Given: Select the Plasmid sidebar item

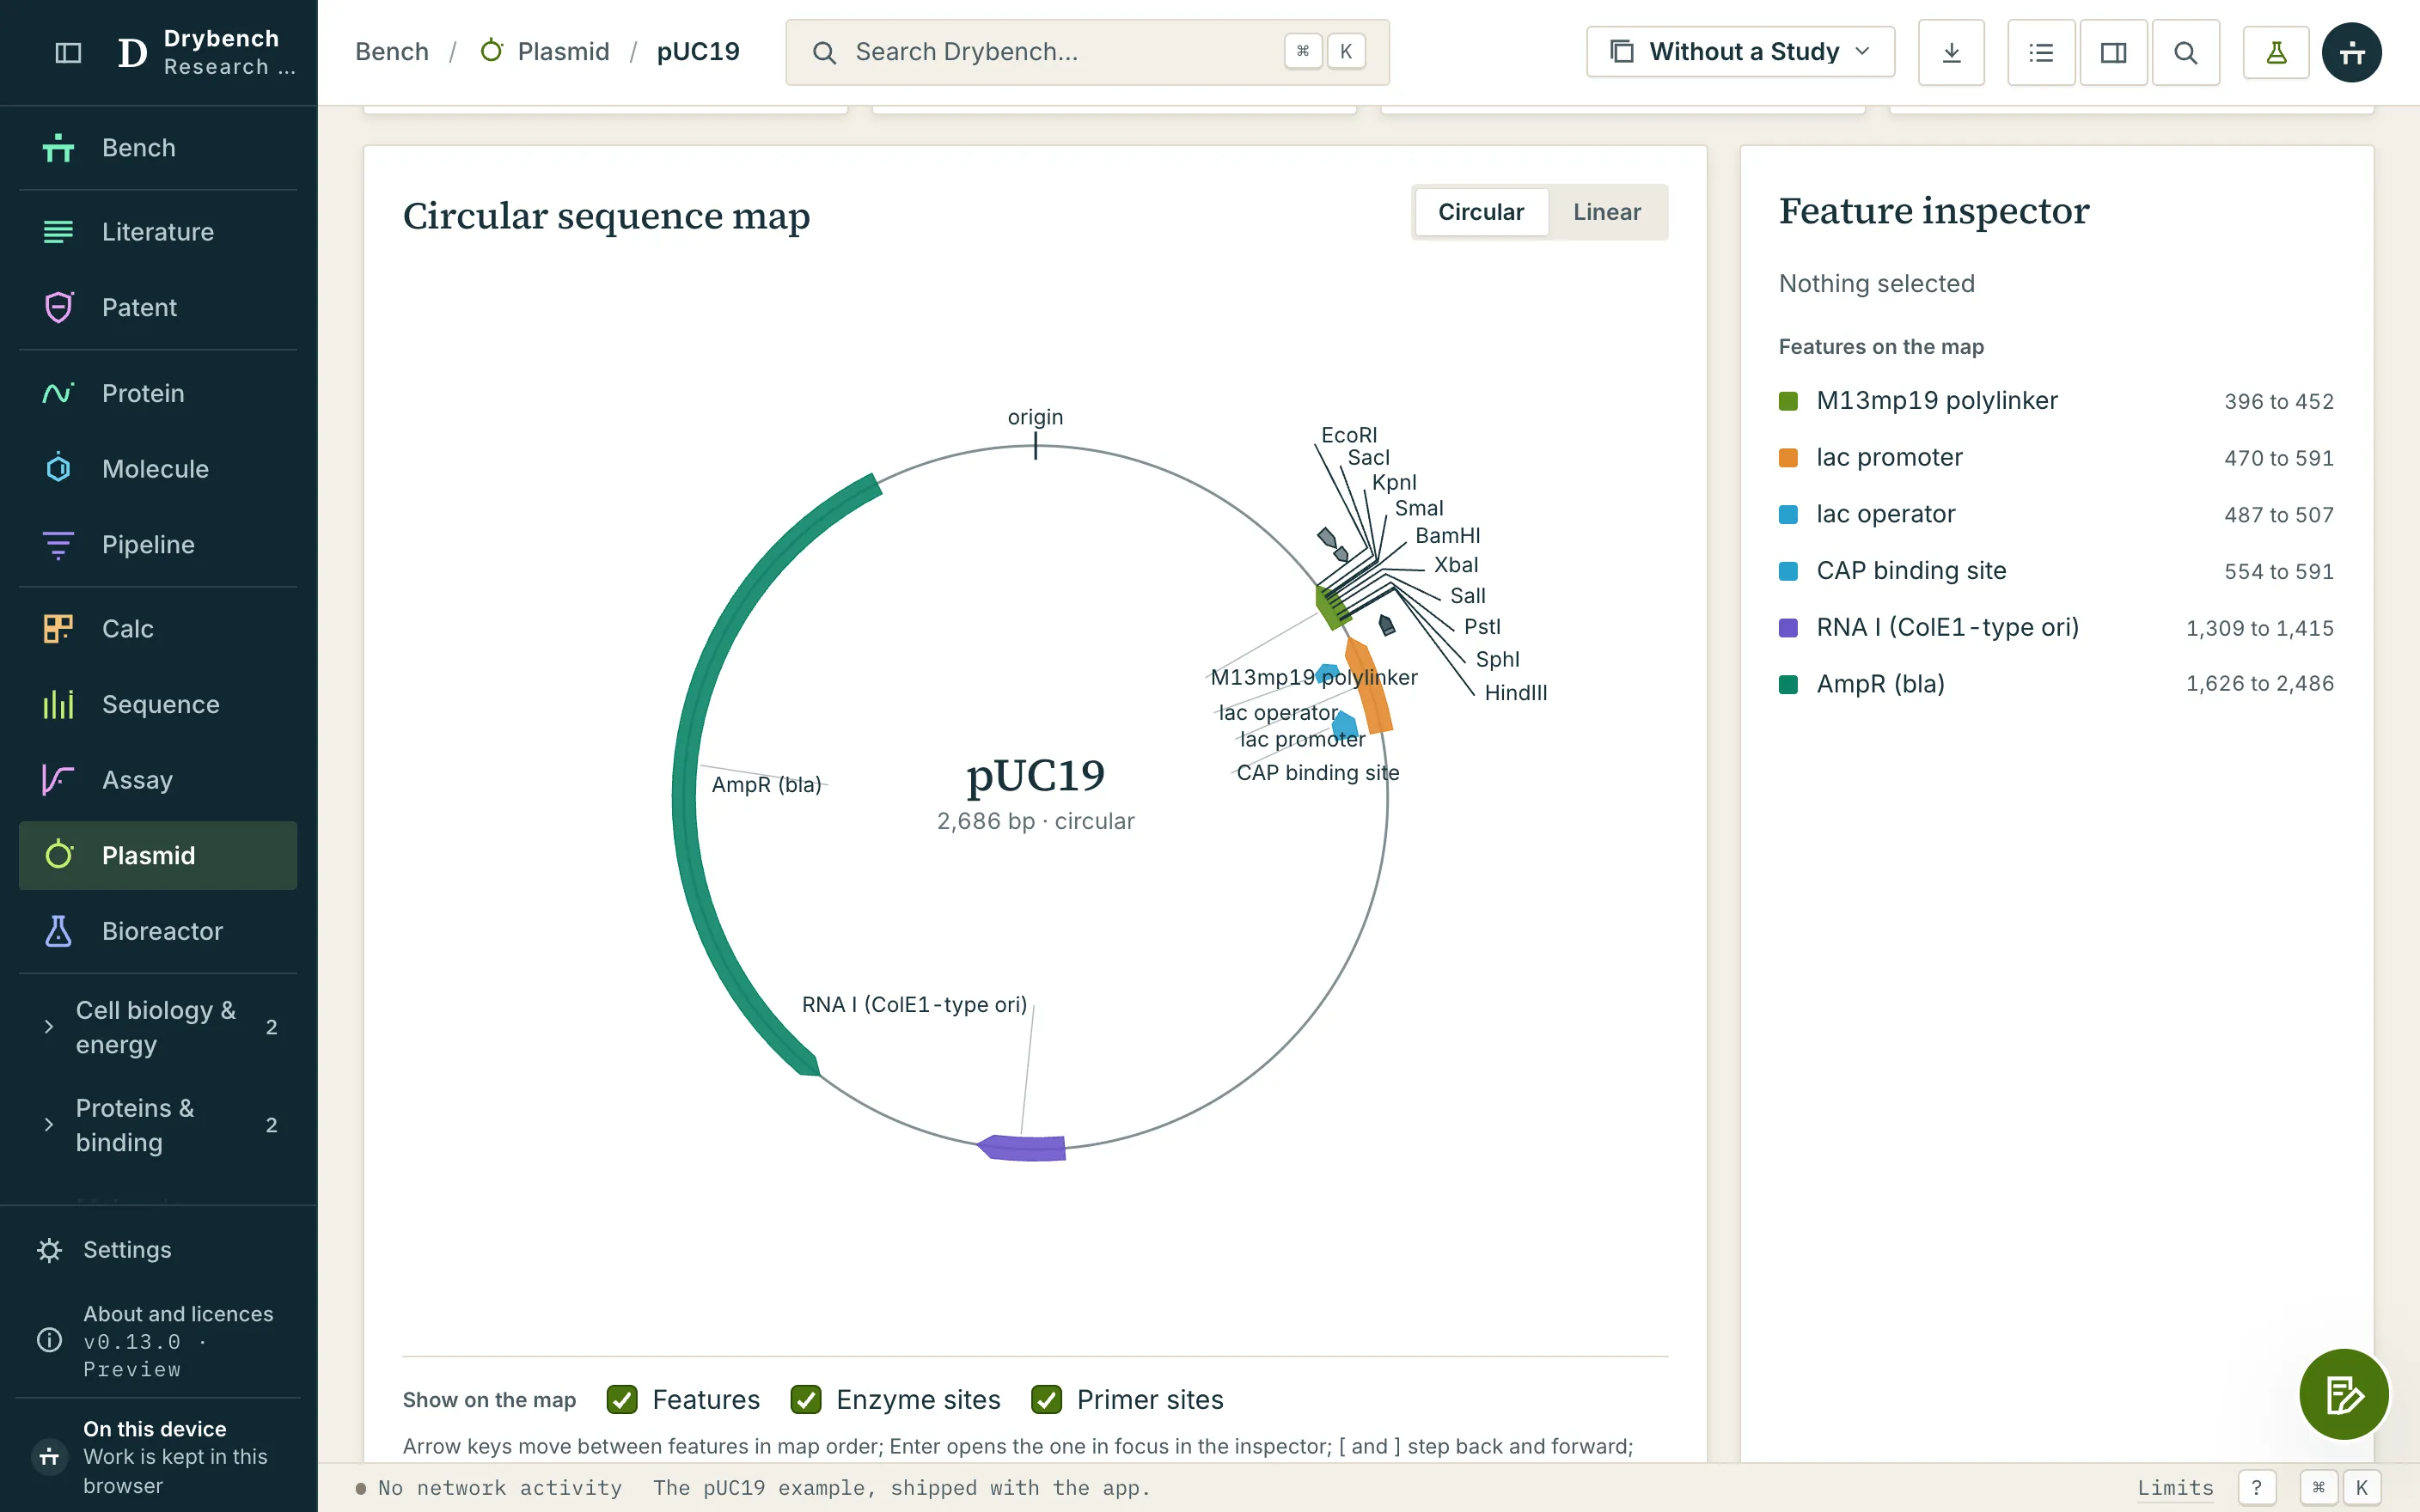Looking at the screenshot, I should [x=158, y=856].
